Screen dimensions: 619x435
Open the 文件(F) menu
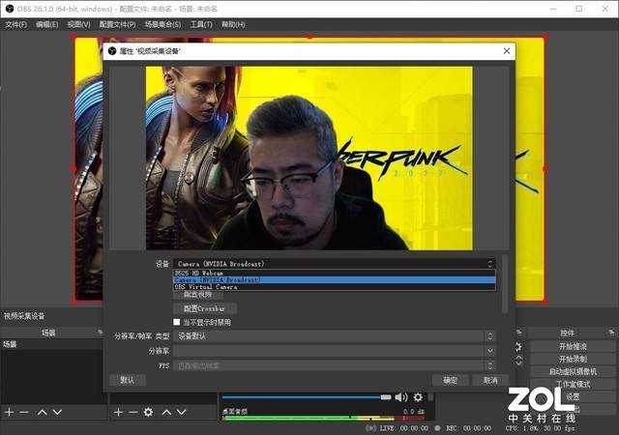[x=15, y=24]
